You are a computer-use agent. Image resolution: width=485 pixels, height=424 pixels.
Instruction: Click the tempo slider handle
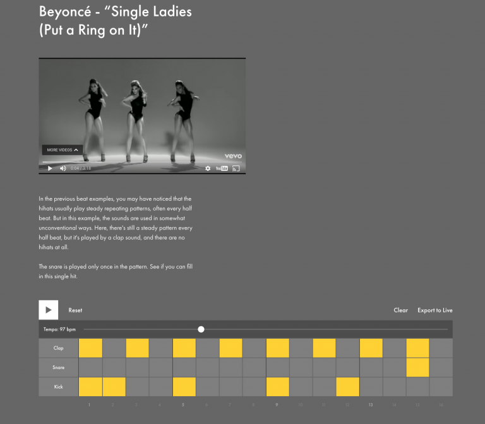201,329
